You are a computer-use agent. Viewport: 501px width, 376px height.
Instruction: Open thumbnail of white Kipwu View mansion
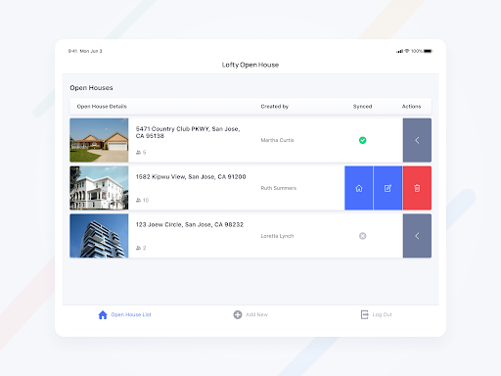[99, 188]
